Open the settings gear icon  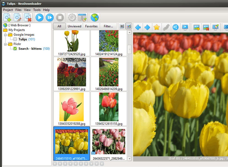[x=72, y=17]
